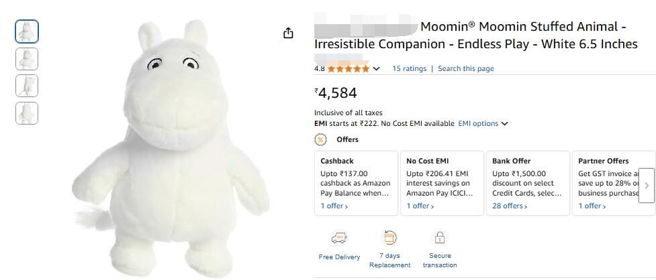Select the first product thumbnail
The width and height of the screenshot is (656, 280).
click(27, 31)
